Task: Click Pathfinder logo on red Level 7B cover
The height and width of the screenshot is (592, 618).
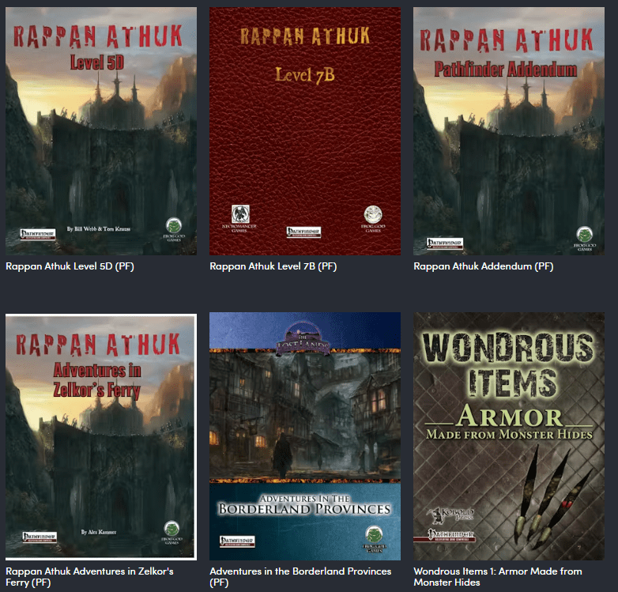Action: point(304,232)
